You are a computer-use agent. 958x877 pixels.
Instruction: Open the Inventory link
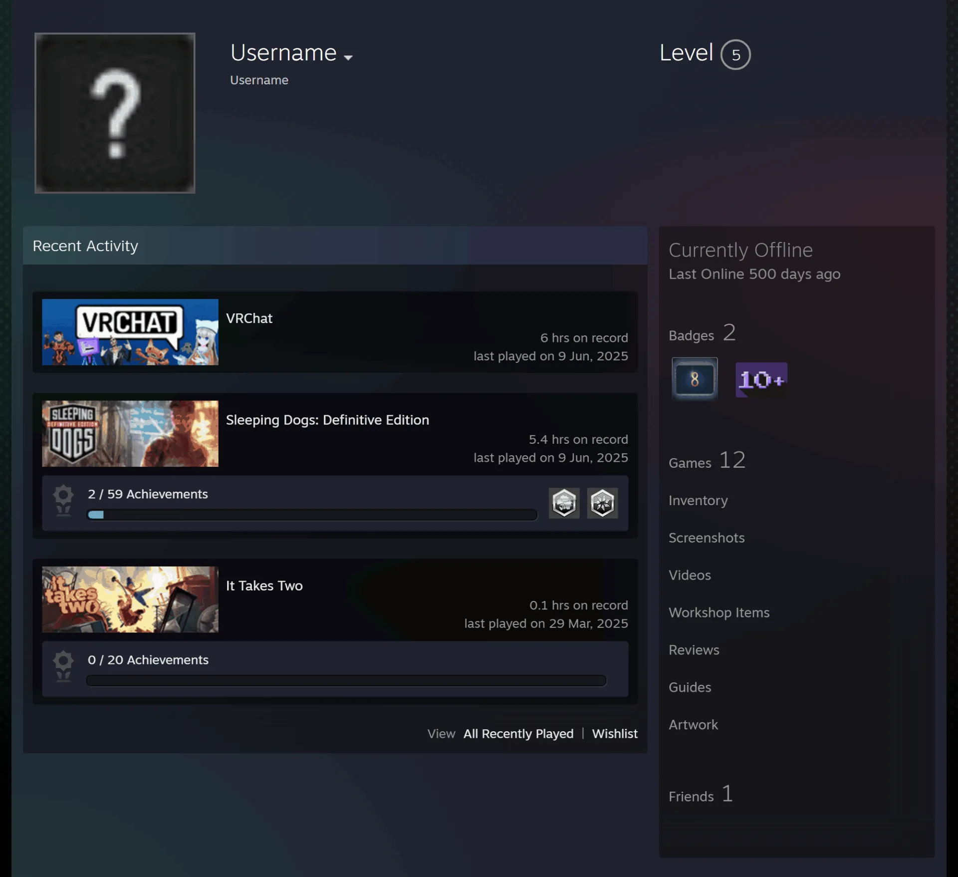click(x=698, y=500)
